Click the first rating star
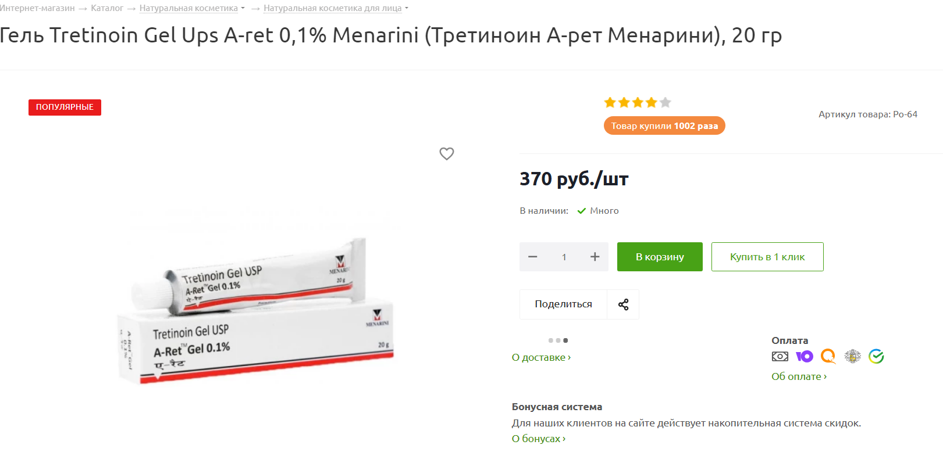The height and width of the screenshot is (470, 943). click(x=610, y=103)
